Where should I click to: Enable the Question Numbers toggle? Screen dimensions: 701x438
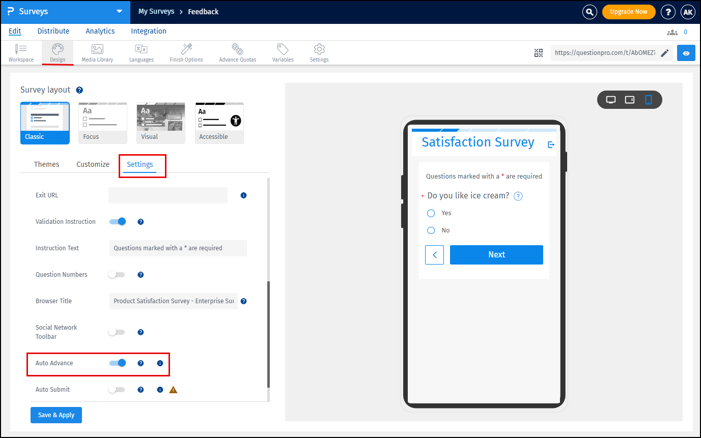click(x=117, y=274)
